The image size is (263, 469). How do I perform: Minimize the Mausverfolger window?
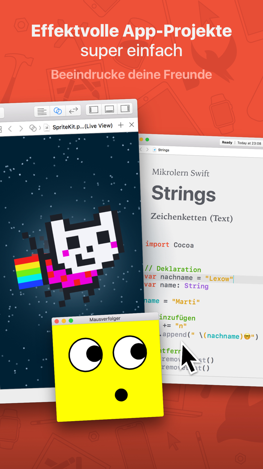(64, 321)
